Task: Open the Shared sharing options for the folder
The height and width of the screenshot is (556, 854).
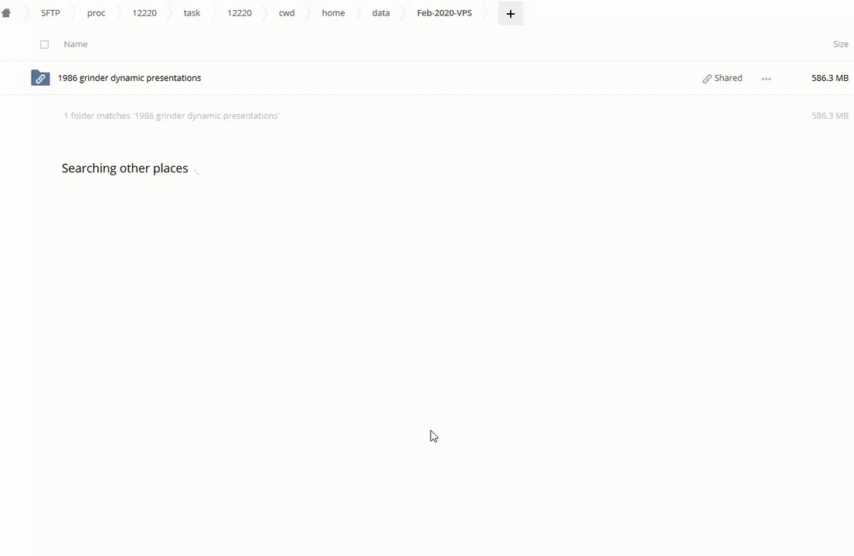Action: pyautogui.click(x=723, y=78)
